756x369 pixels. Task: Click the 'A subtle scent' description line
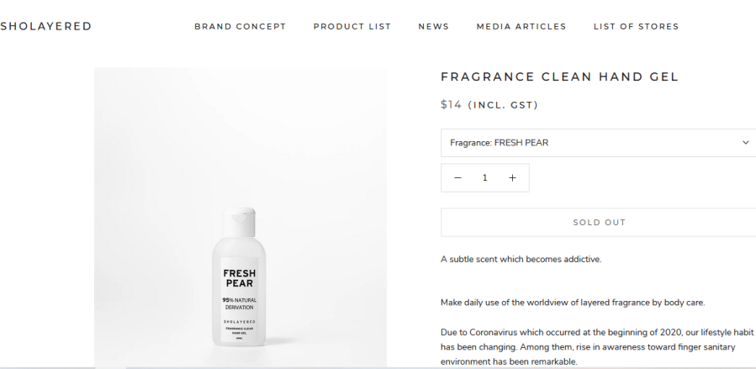click(521, 259)
